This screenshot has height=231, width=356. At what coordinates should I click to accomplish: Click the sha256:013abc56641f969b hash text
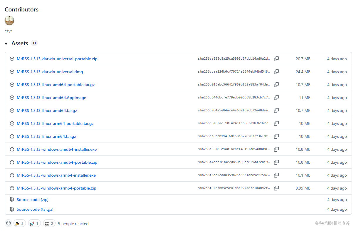pos(234,85)
